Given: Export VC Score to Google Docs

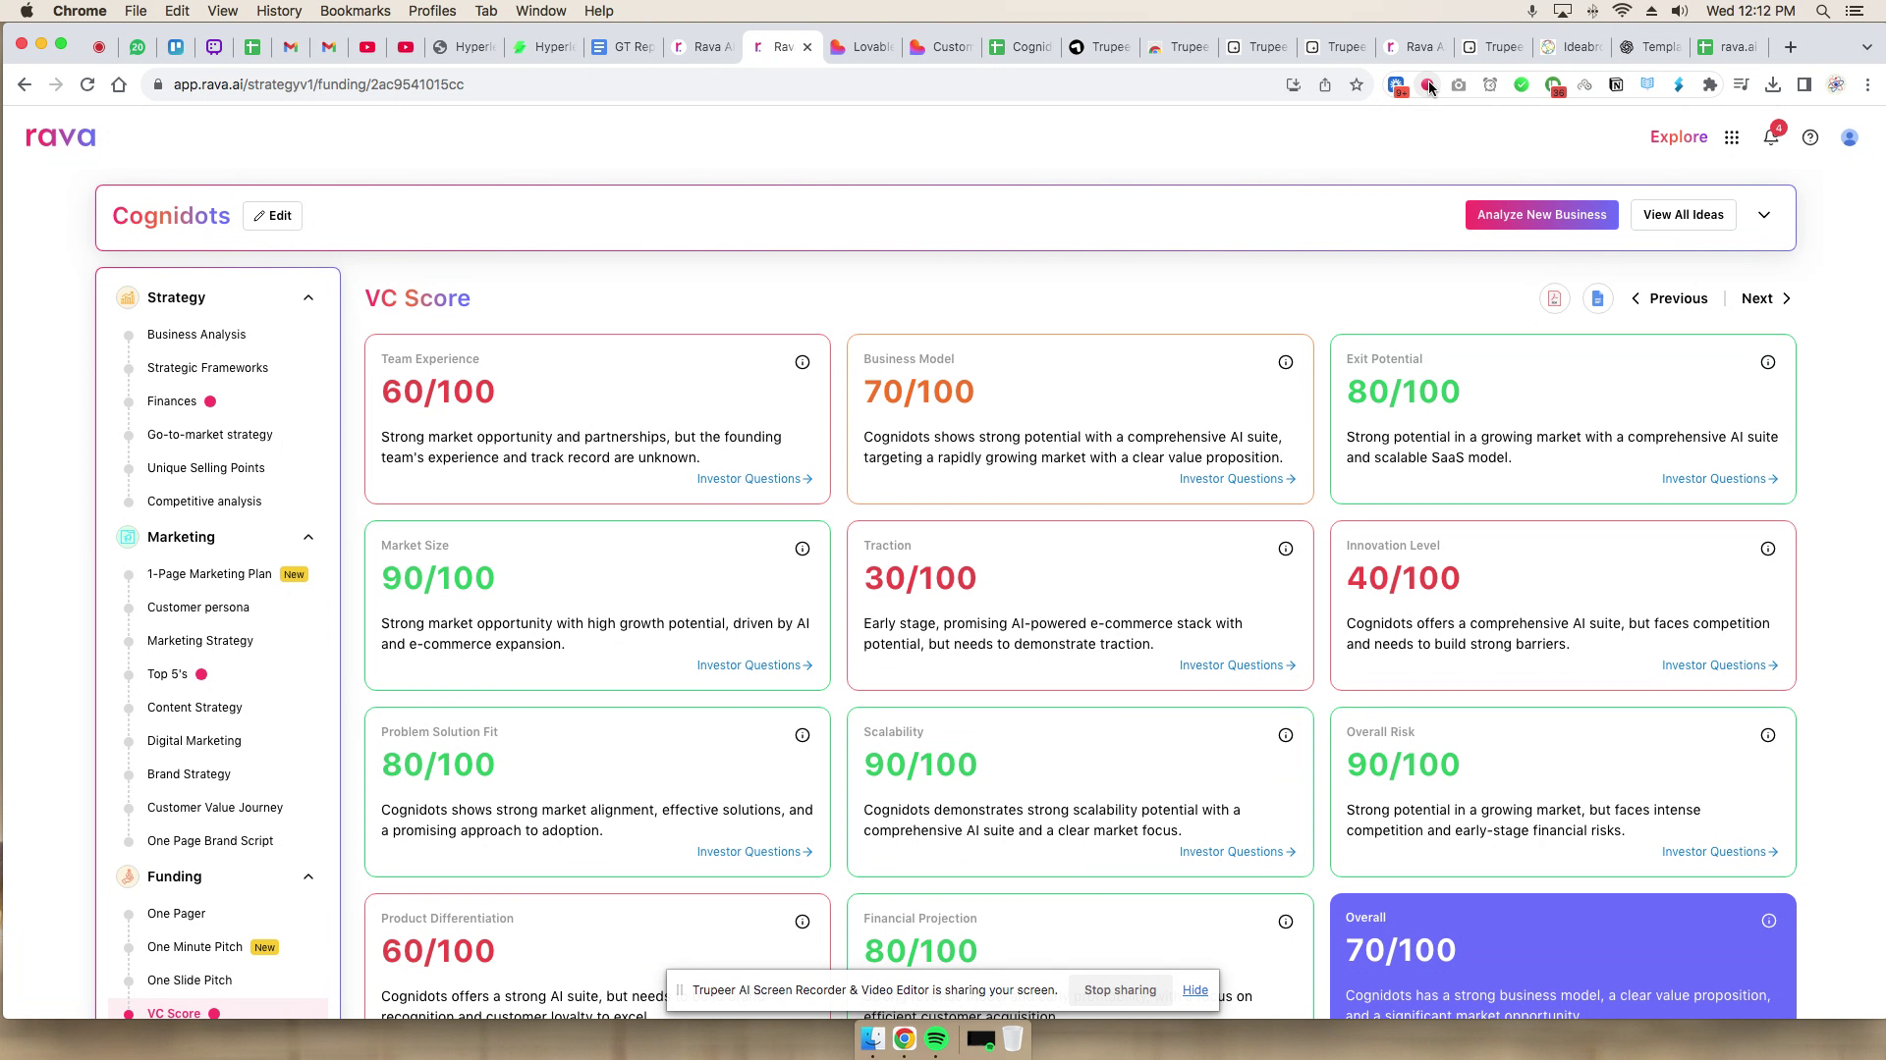Looking at the screenshot, I should pos(1597,297).
